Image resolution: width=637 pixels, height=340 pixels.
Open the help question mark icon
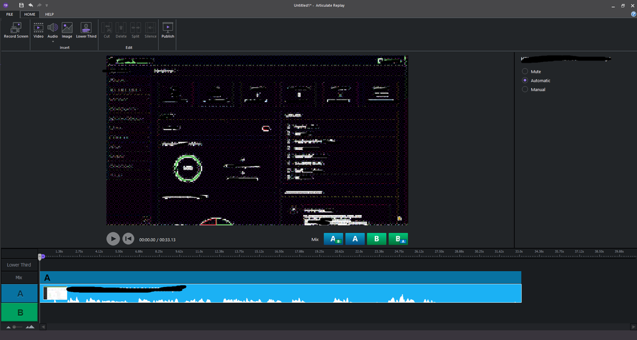[632, 14]
